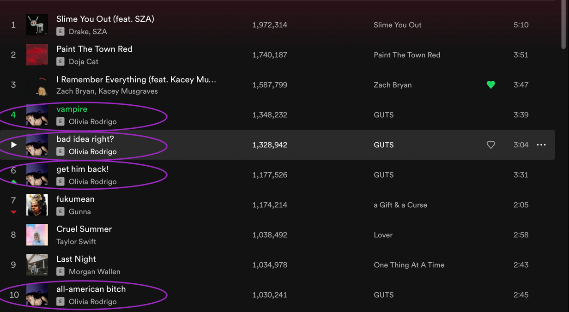Click Slime You Out album cover thumbnail
Image resolution: width=569 pixels, height=312 pixels.
click(x=37, y=25)
